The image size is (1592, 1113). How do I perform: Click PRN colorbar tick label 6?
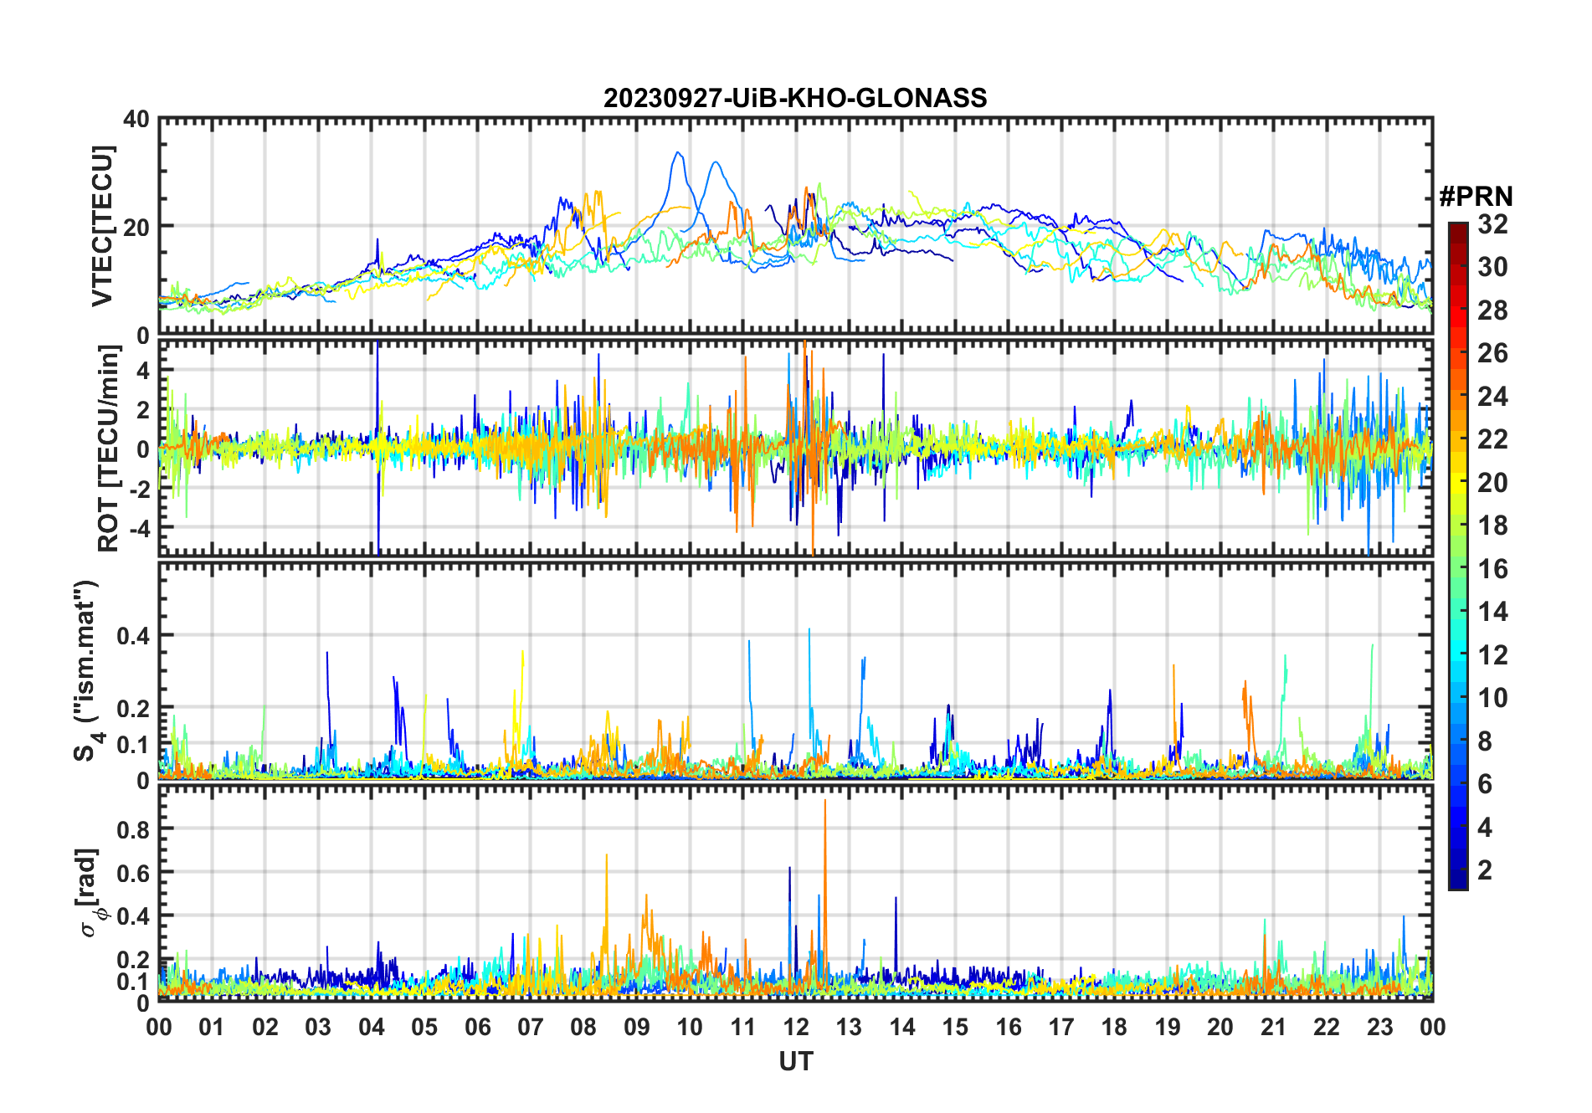(1485, 784)
